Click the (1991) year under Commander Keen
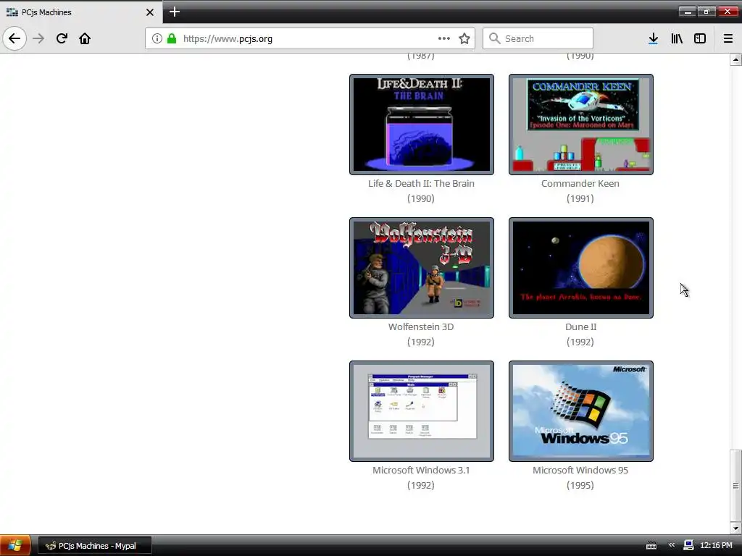Screen dimensions: 742x556 [x=580, y=198]
